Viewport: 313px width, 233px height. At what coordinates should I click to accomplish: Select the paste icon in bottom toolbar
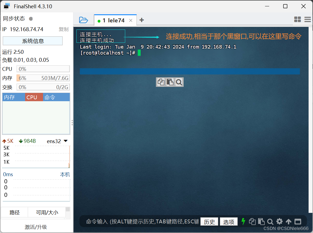coord(261,221)
